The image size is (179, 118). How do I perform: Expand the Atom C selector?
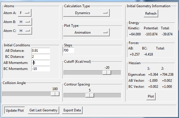[x=25, y=31]
